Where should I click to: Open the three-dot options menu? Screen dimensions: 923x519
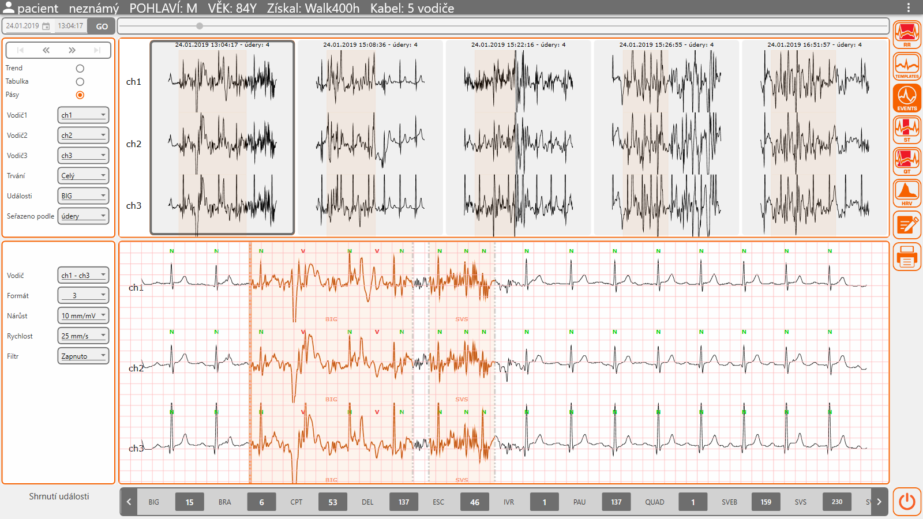(x=909, y=7)
